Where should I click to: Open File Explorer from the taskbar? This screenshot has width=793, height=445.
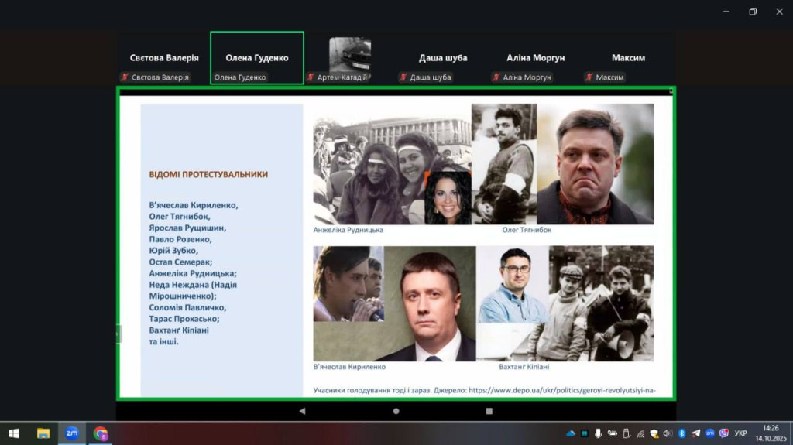tap(43, 433)
